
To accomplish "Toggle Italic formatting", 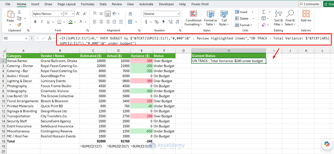I will point(42,22).
